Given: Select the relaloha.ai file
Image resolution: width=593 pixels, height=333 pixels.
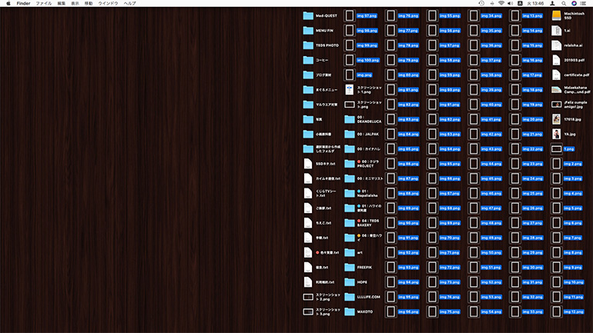Looking at the screenshot, I should (x=557, y=45).
